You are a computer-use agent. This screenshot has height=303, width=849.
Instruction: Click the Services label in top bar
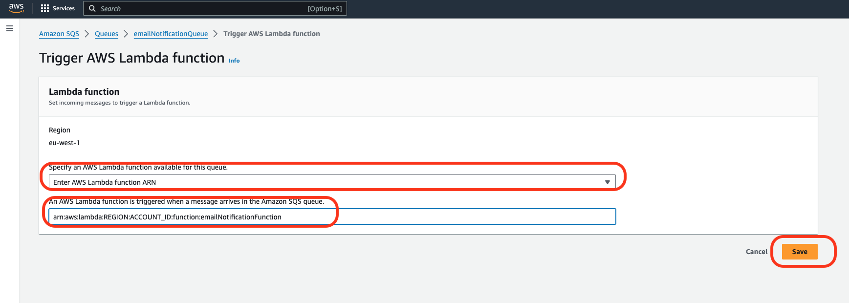pyautogui.click(x=64, y=8)
